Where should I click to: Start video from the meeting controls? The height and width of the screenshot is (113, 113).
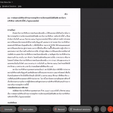pyautogui.click(x=26, y=109)
